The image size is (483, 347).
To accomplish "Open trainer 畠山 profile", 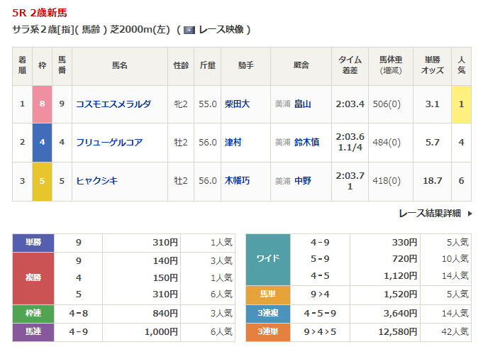I will coord(303,104).
